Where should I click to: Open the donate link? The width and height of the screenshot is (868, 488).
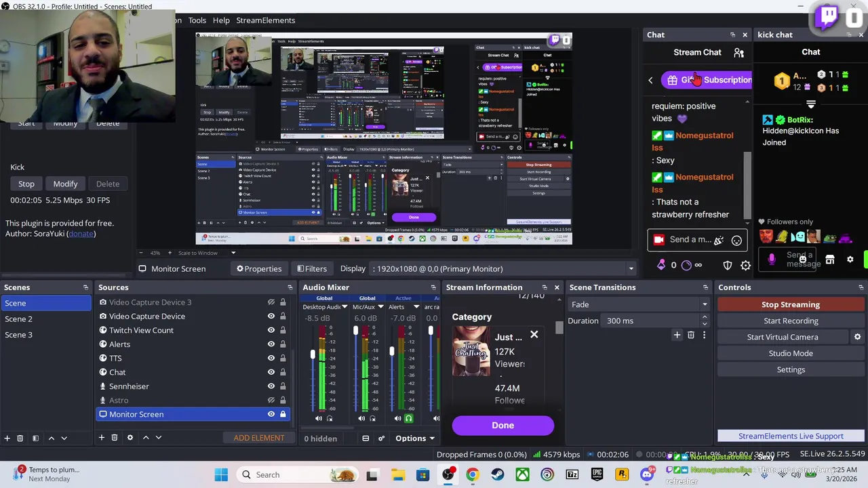81,234
